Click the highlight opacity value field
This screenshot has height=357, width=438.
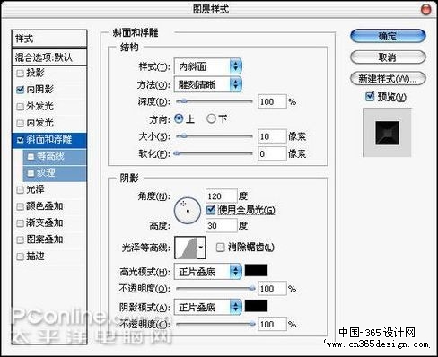point(272,289)
